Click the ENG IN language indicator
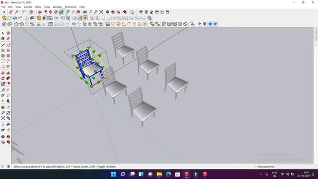Screen dimensions: 318x179 click(275, 174)
